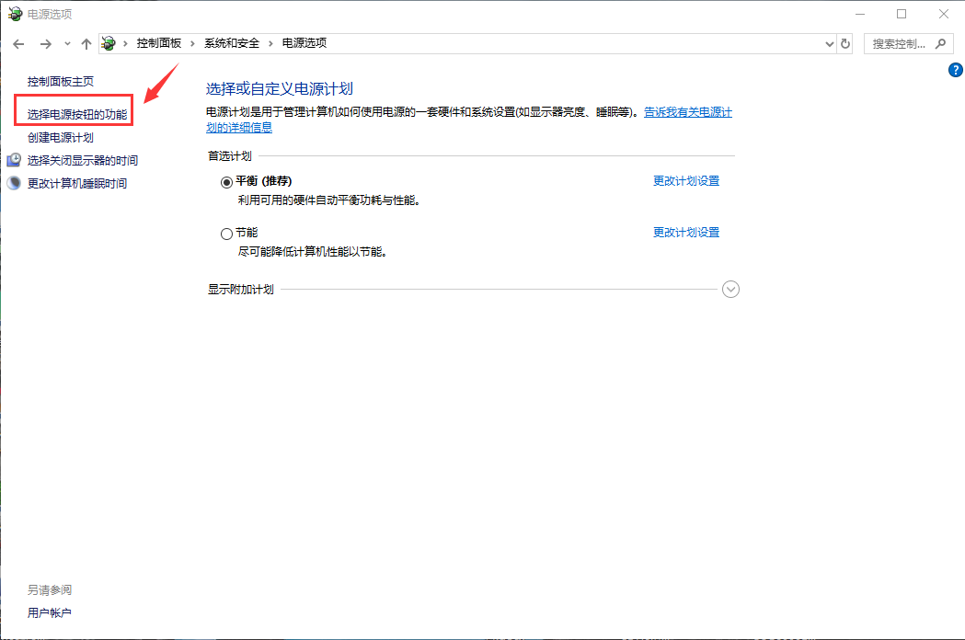Click the moon icon beside 更改计算机睡眠时间
The height and width of the screenshot is (640, 965).
(14, 183)
